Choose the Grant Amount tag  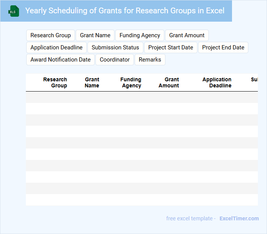(187, 35)
